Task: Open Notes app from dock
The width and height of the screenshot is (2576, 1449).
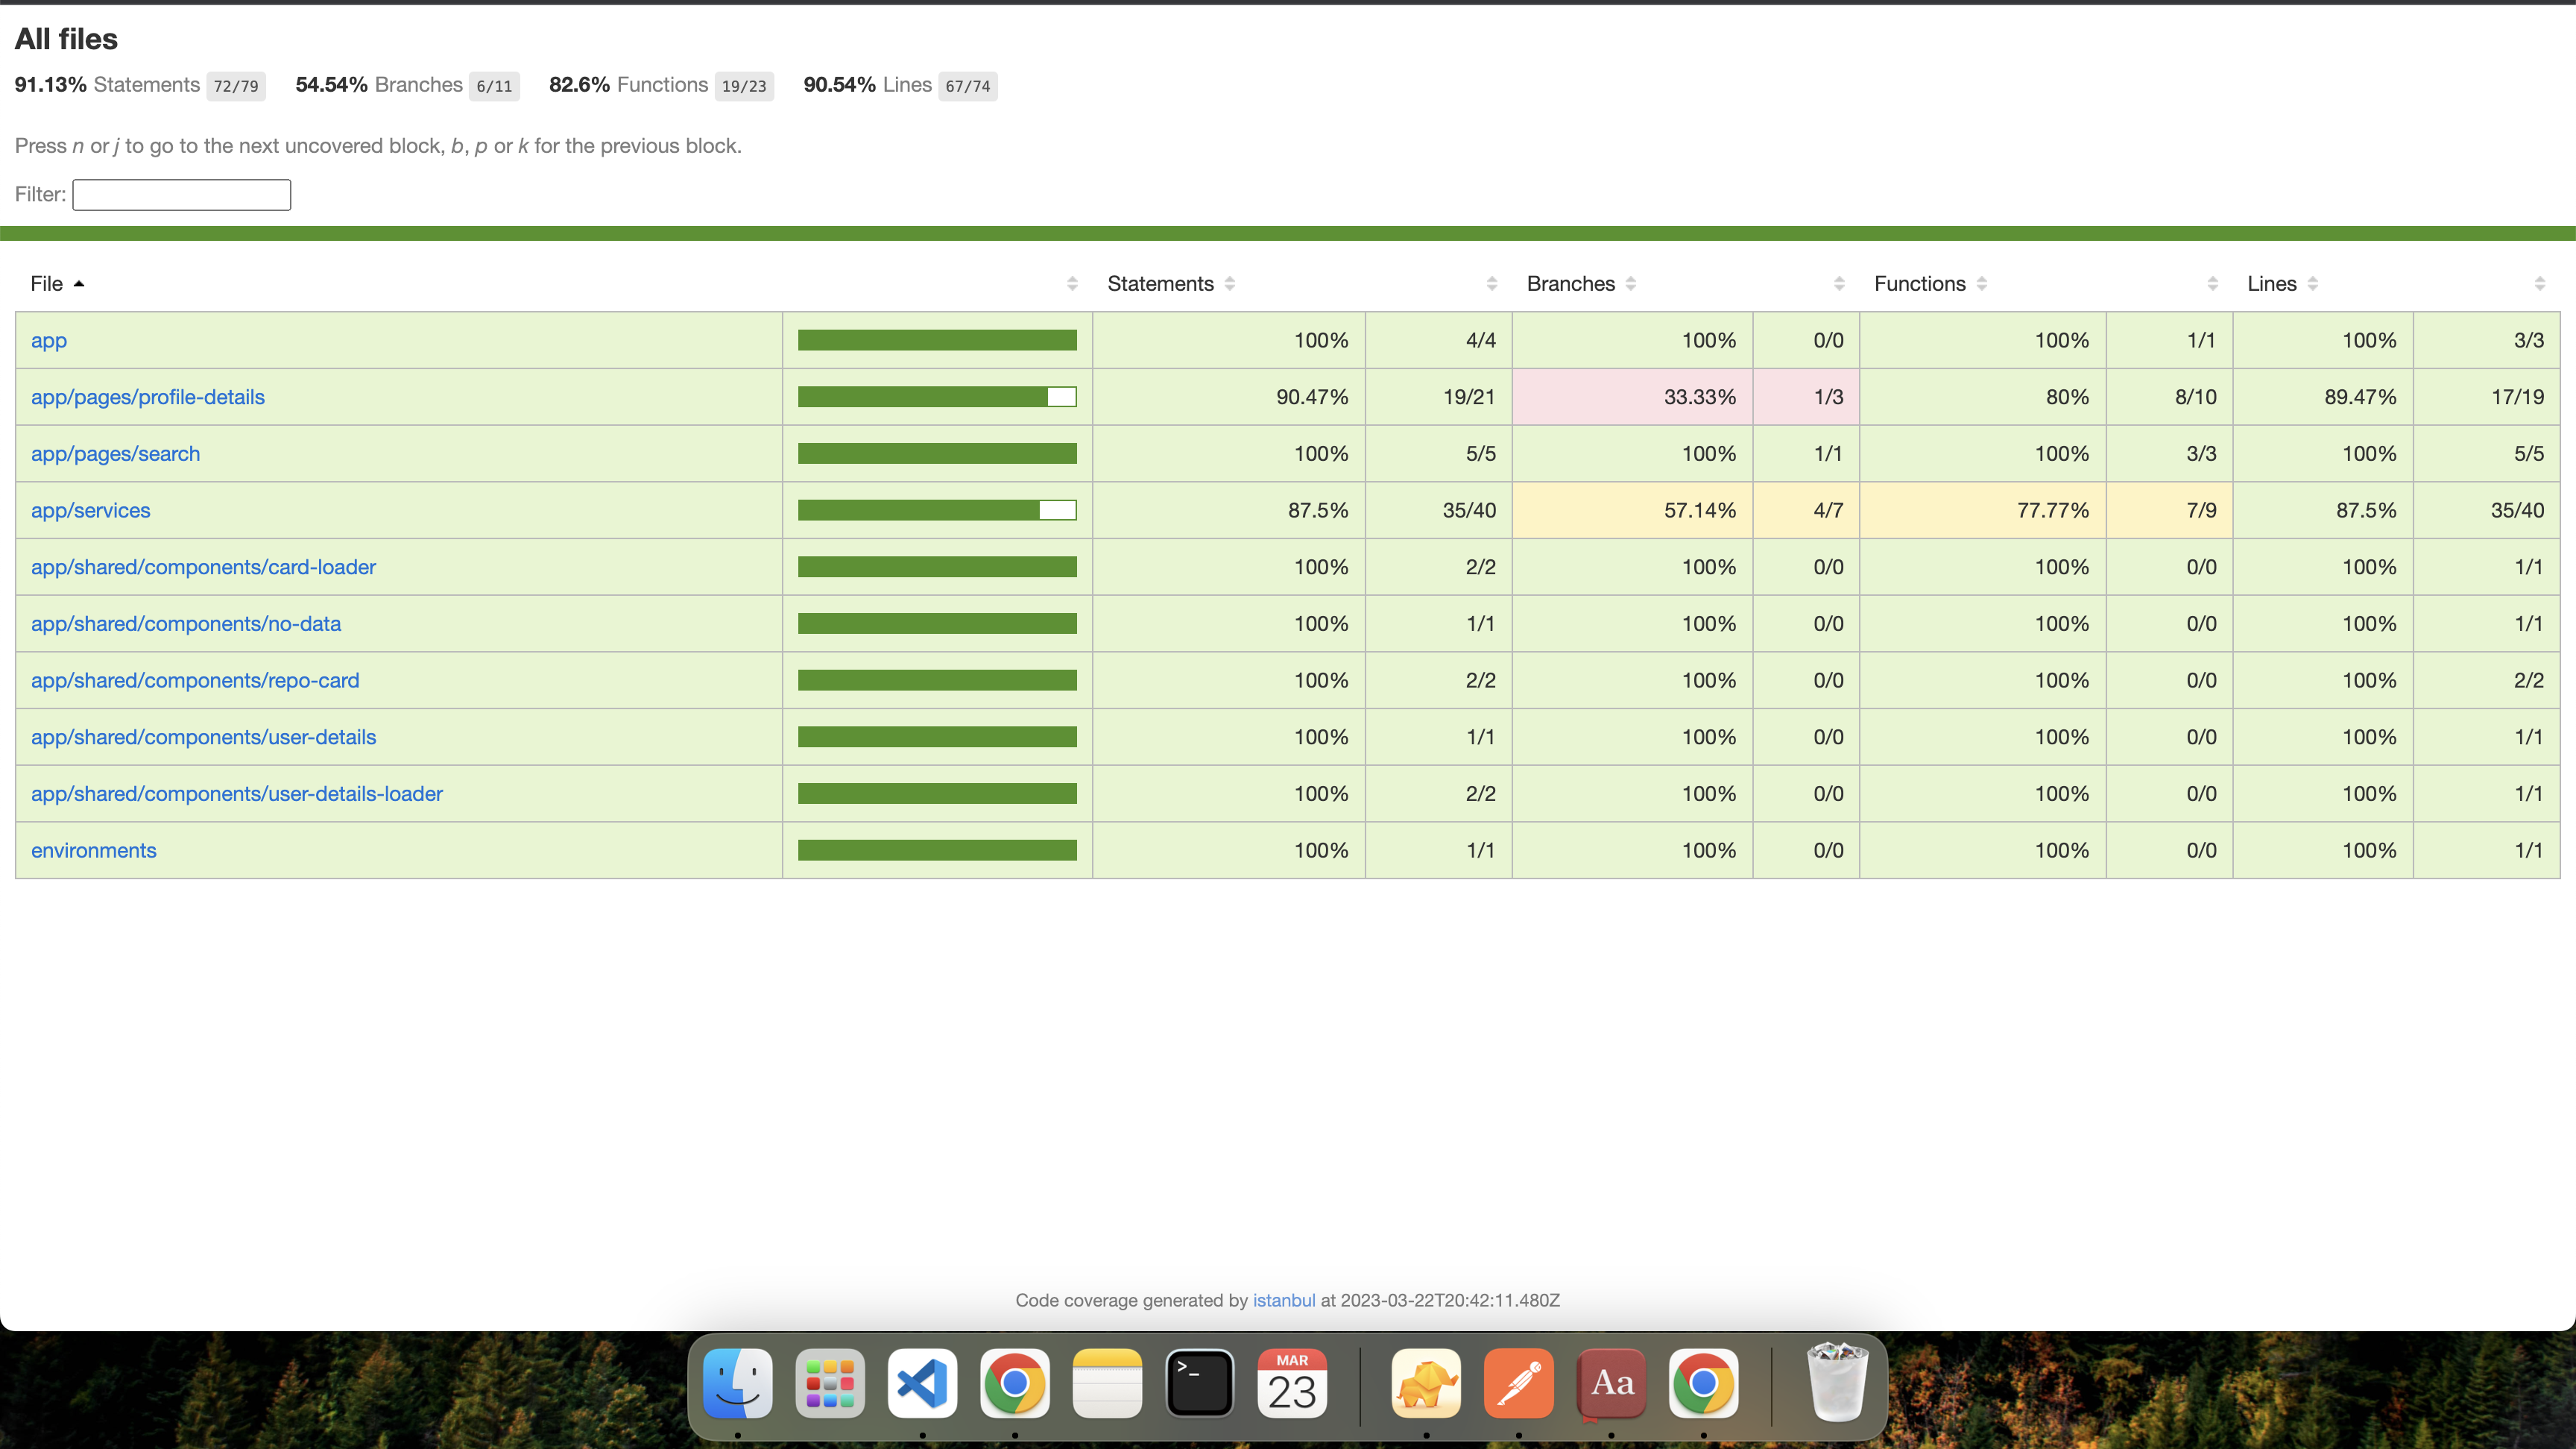Action: tap(1107, 1383)
